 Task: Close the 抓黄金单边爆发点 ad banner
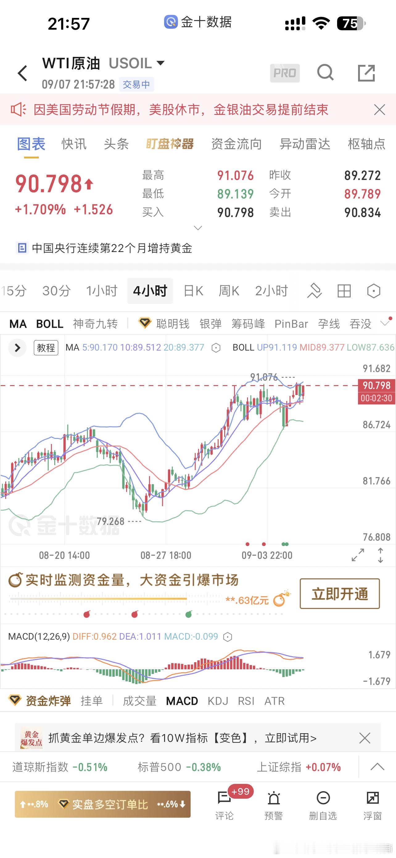point(365,738)
